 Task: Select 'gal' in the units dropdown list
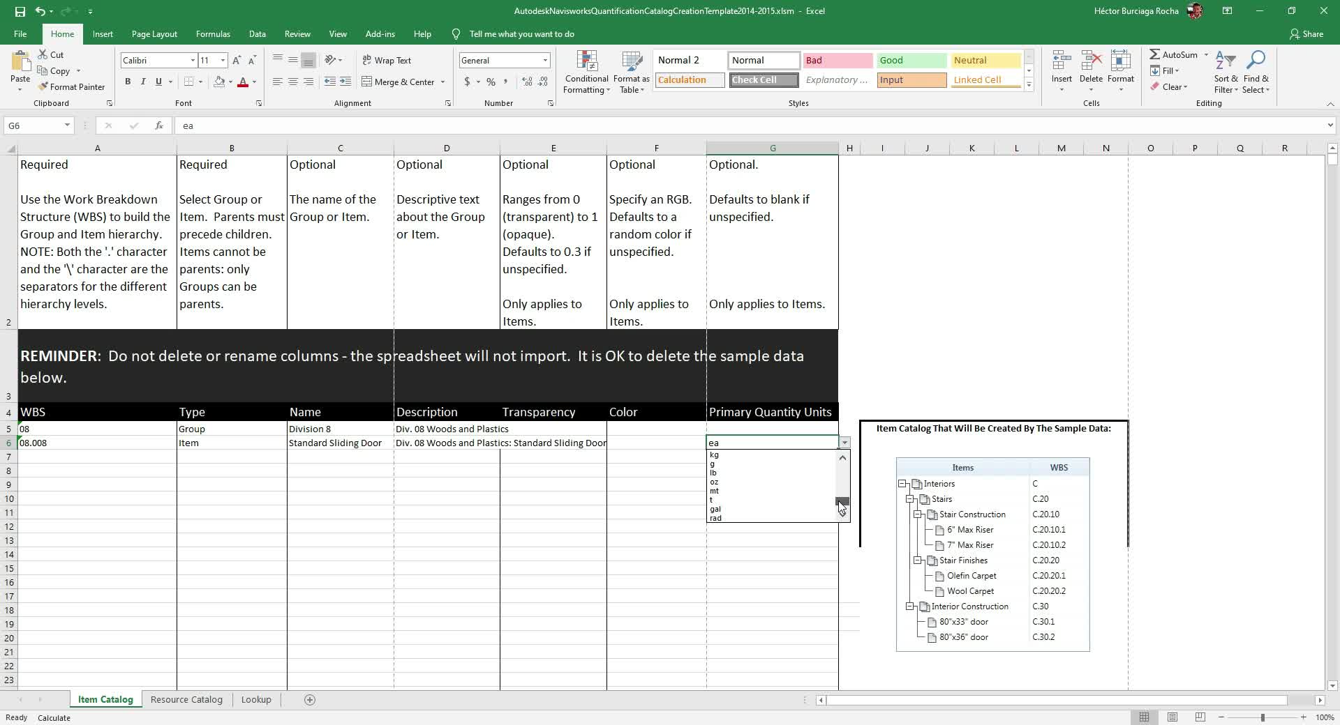[771, 509]
